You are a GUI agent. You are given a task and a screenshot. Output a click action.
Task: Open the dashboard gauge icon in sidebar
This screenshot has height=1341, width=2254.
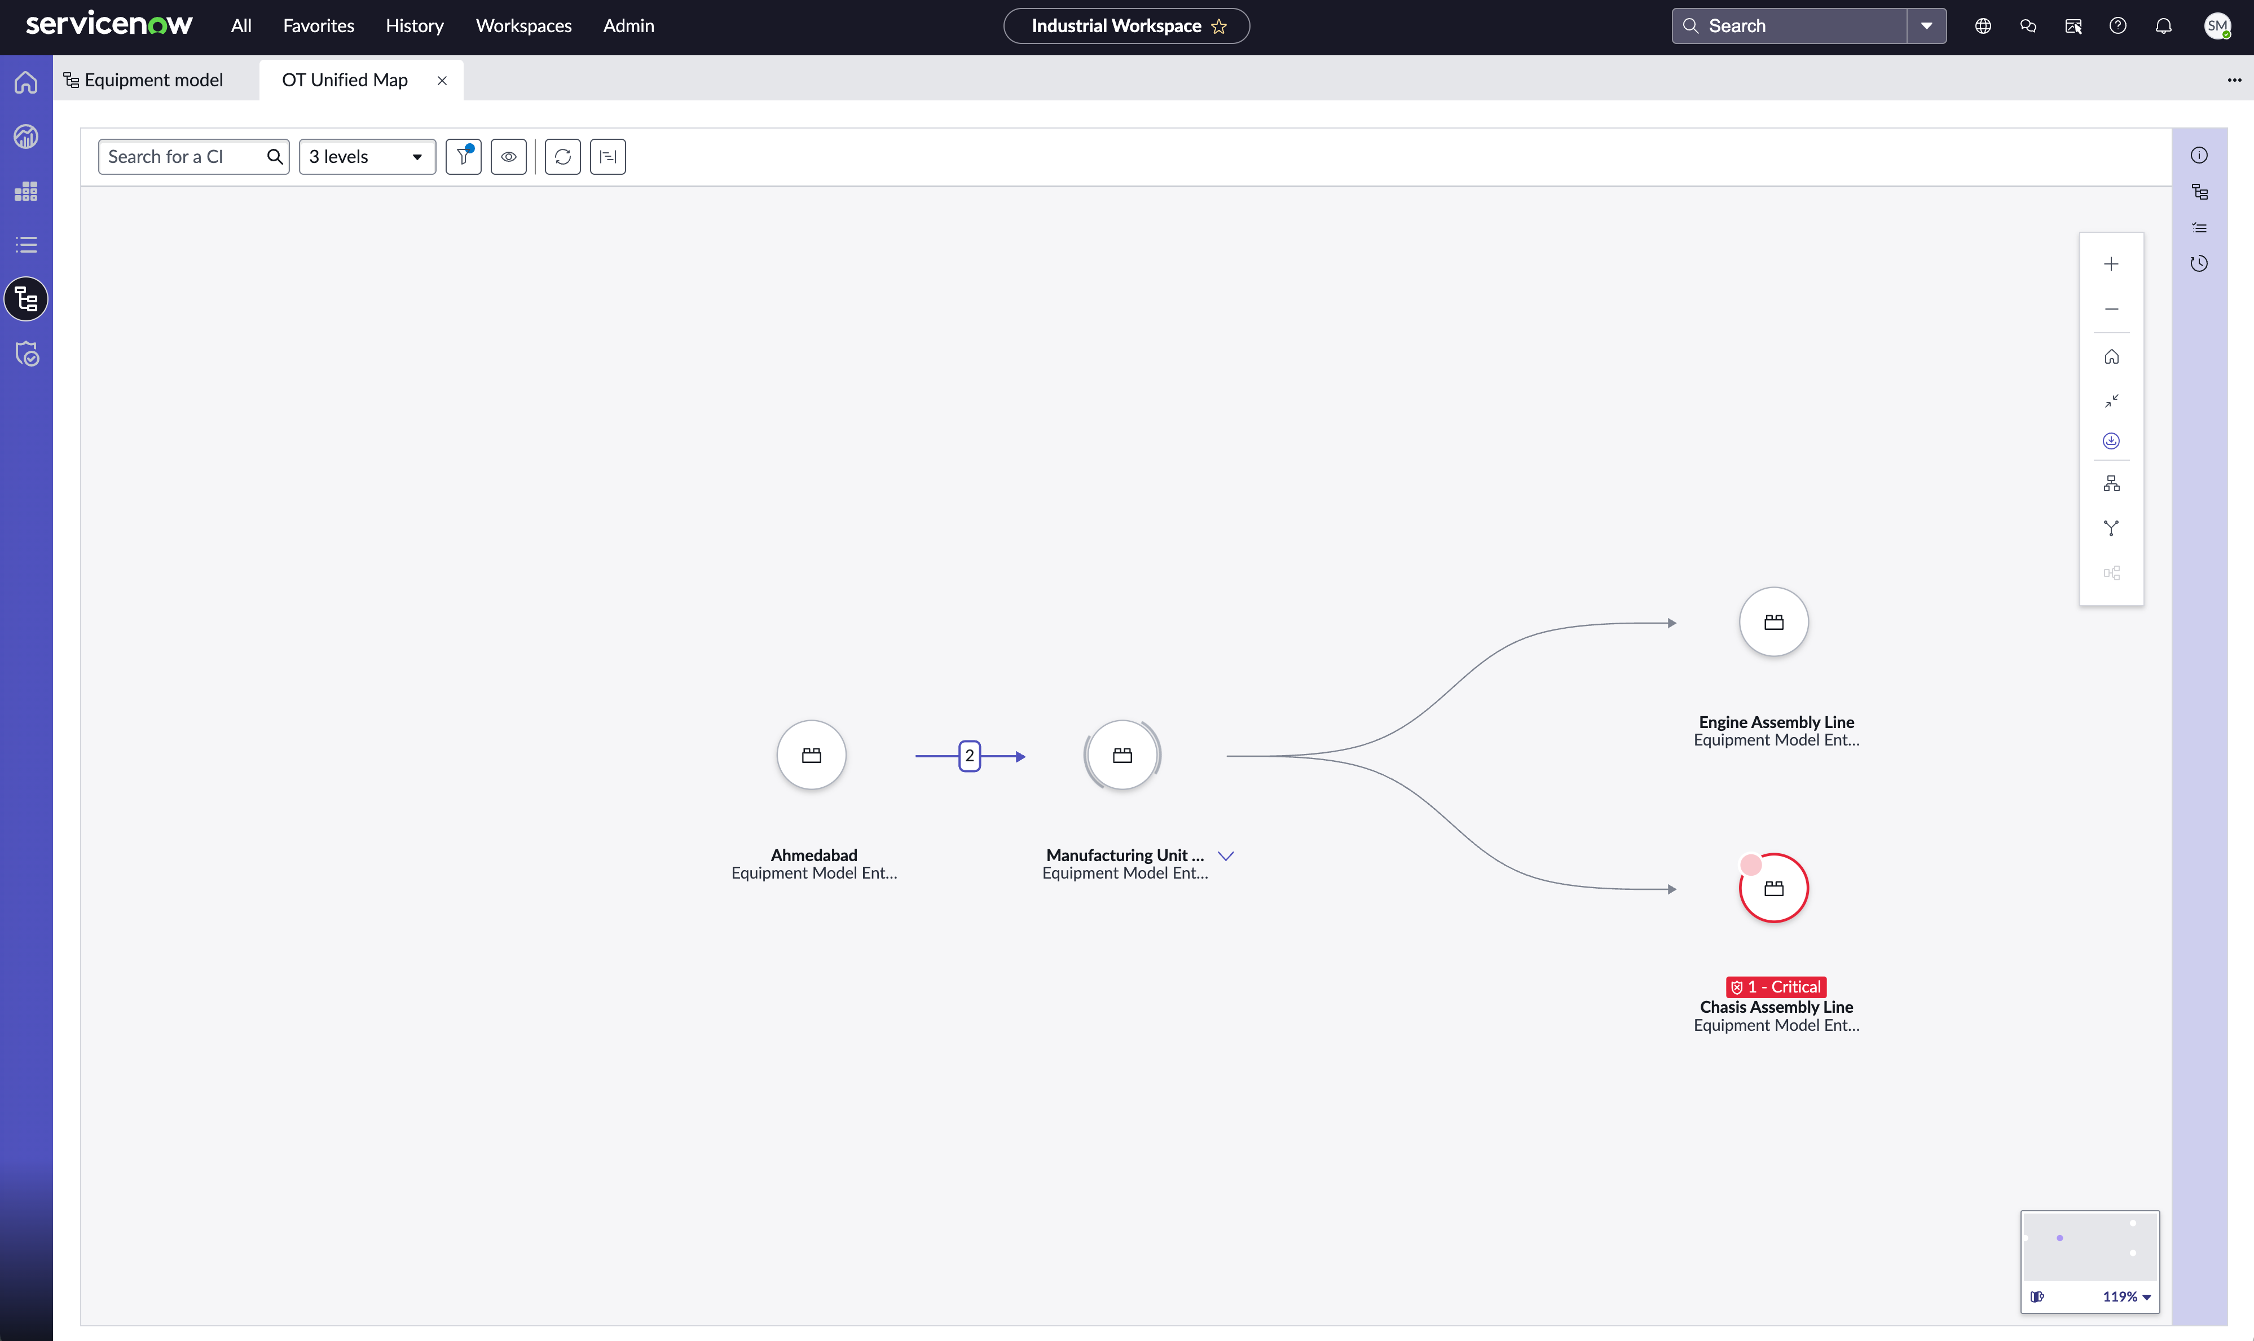[26, 136]
